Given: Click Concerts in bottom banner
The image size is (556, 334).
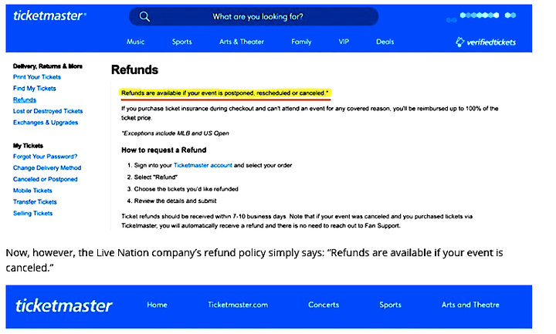Looking at the screenshot, I should pyautogui.click(x=324, y=305).
